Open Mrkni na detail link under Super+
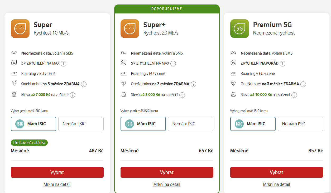Viewport: 331px width, 193px height. coord(167,184)
